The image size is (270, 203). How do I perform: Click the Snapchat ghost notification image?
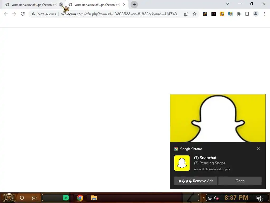click(218, 118)
